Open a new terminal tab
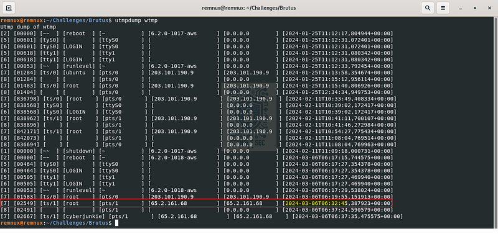 9,7
